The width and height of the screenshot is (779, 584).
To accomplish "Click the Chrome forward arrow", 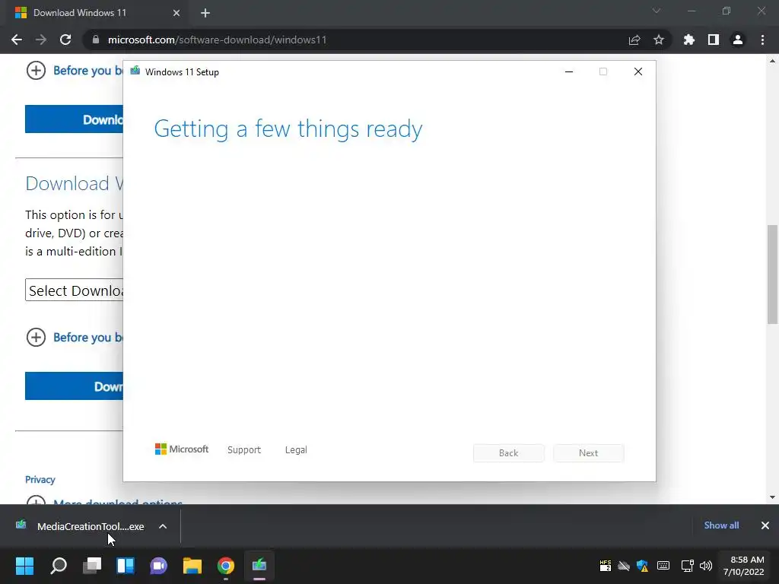I will [x=41, y=40].
